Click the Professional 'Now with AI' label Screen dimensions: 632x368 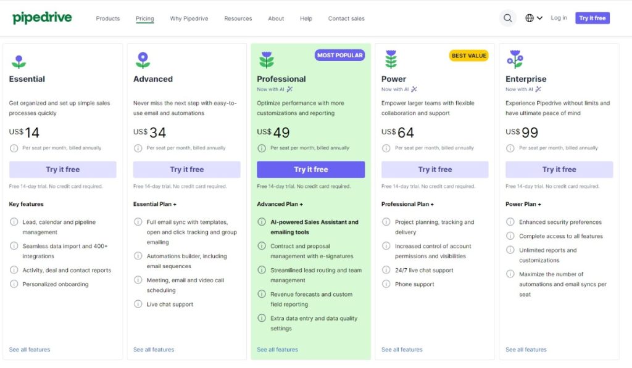point(275,89)
